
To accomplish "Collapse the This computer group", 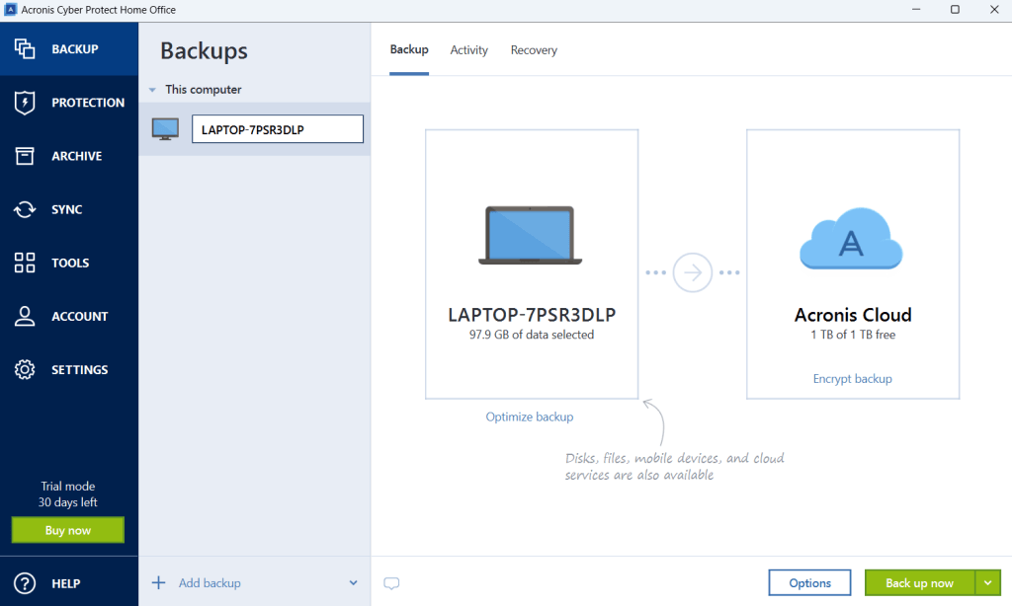I will 152,90.
